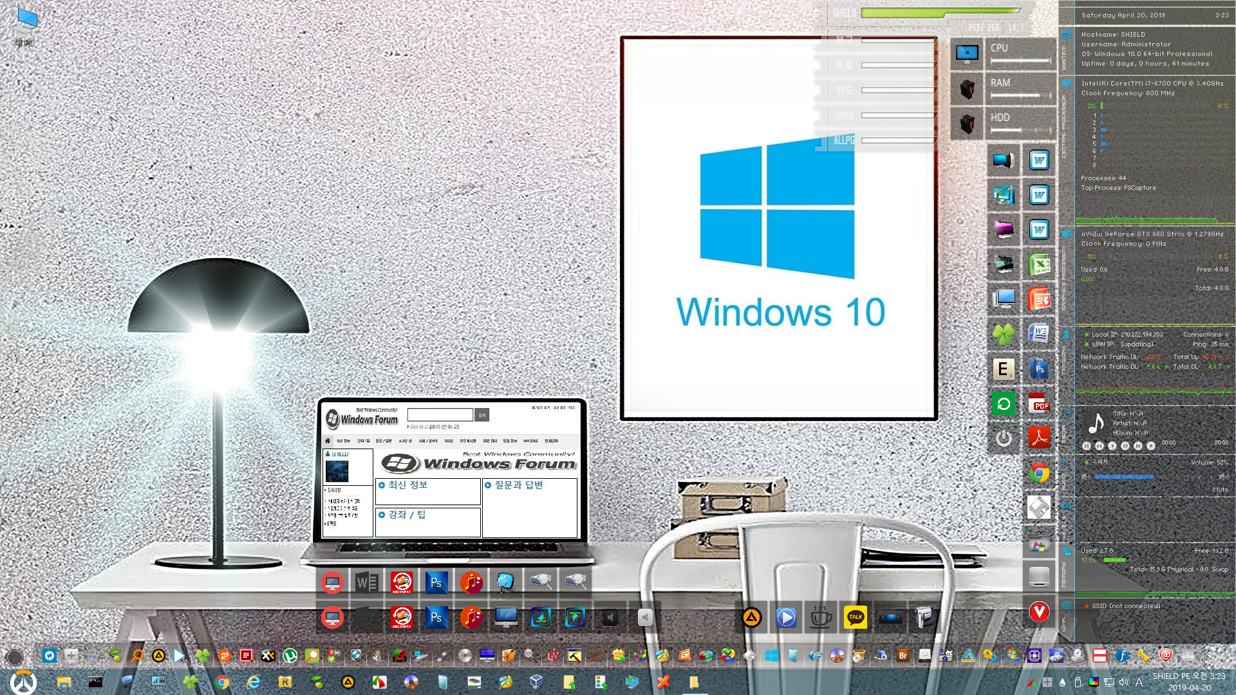Click the SHIELD green health bar
This screenshot has width=1236, height=695.
(x=941, y=12)
